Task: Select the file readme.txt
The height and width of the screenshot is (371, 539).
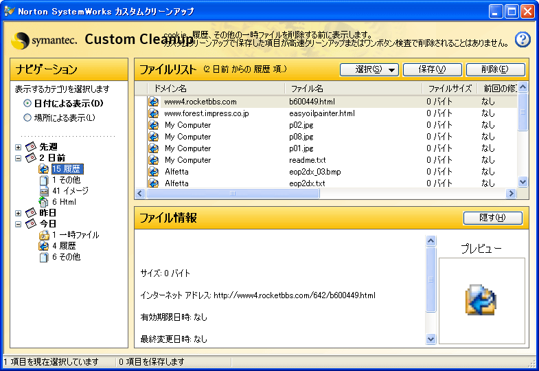Action: click(308, 160)
